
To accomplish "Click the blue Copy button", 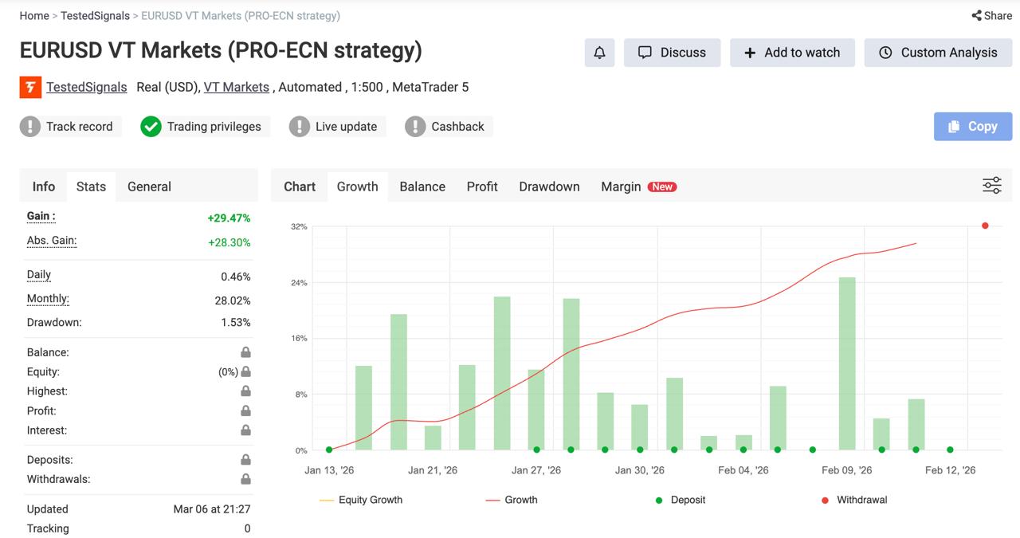I will [973, 127].
